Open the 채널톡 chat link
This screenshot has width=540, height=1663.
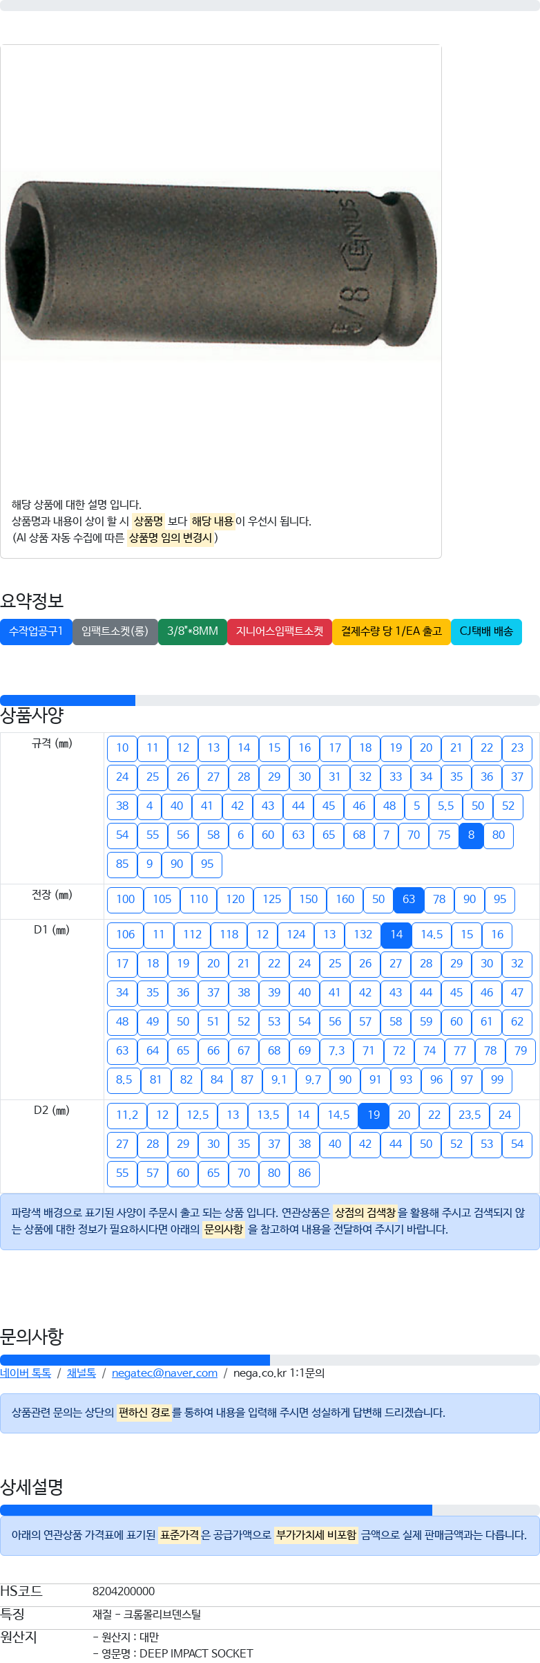(81, 1373)
